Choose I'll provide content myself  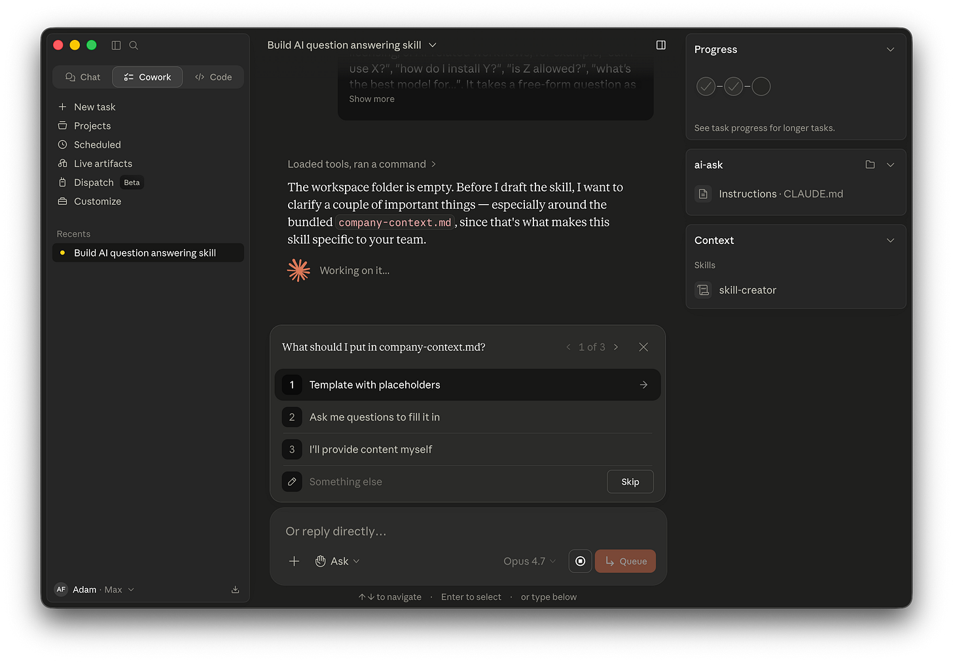[467, 449]
